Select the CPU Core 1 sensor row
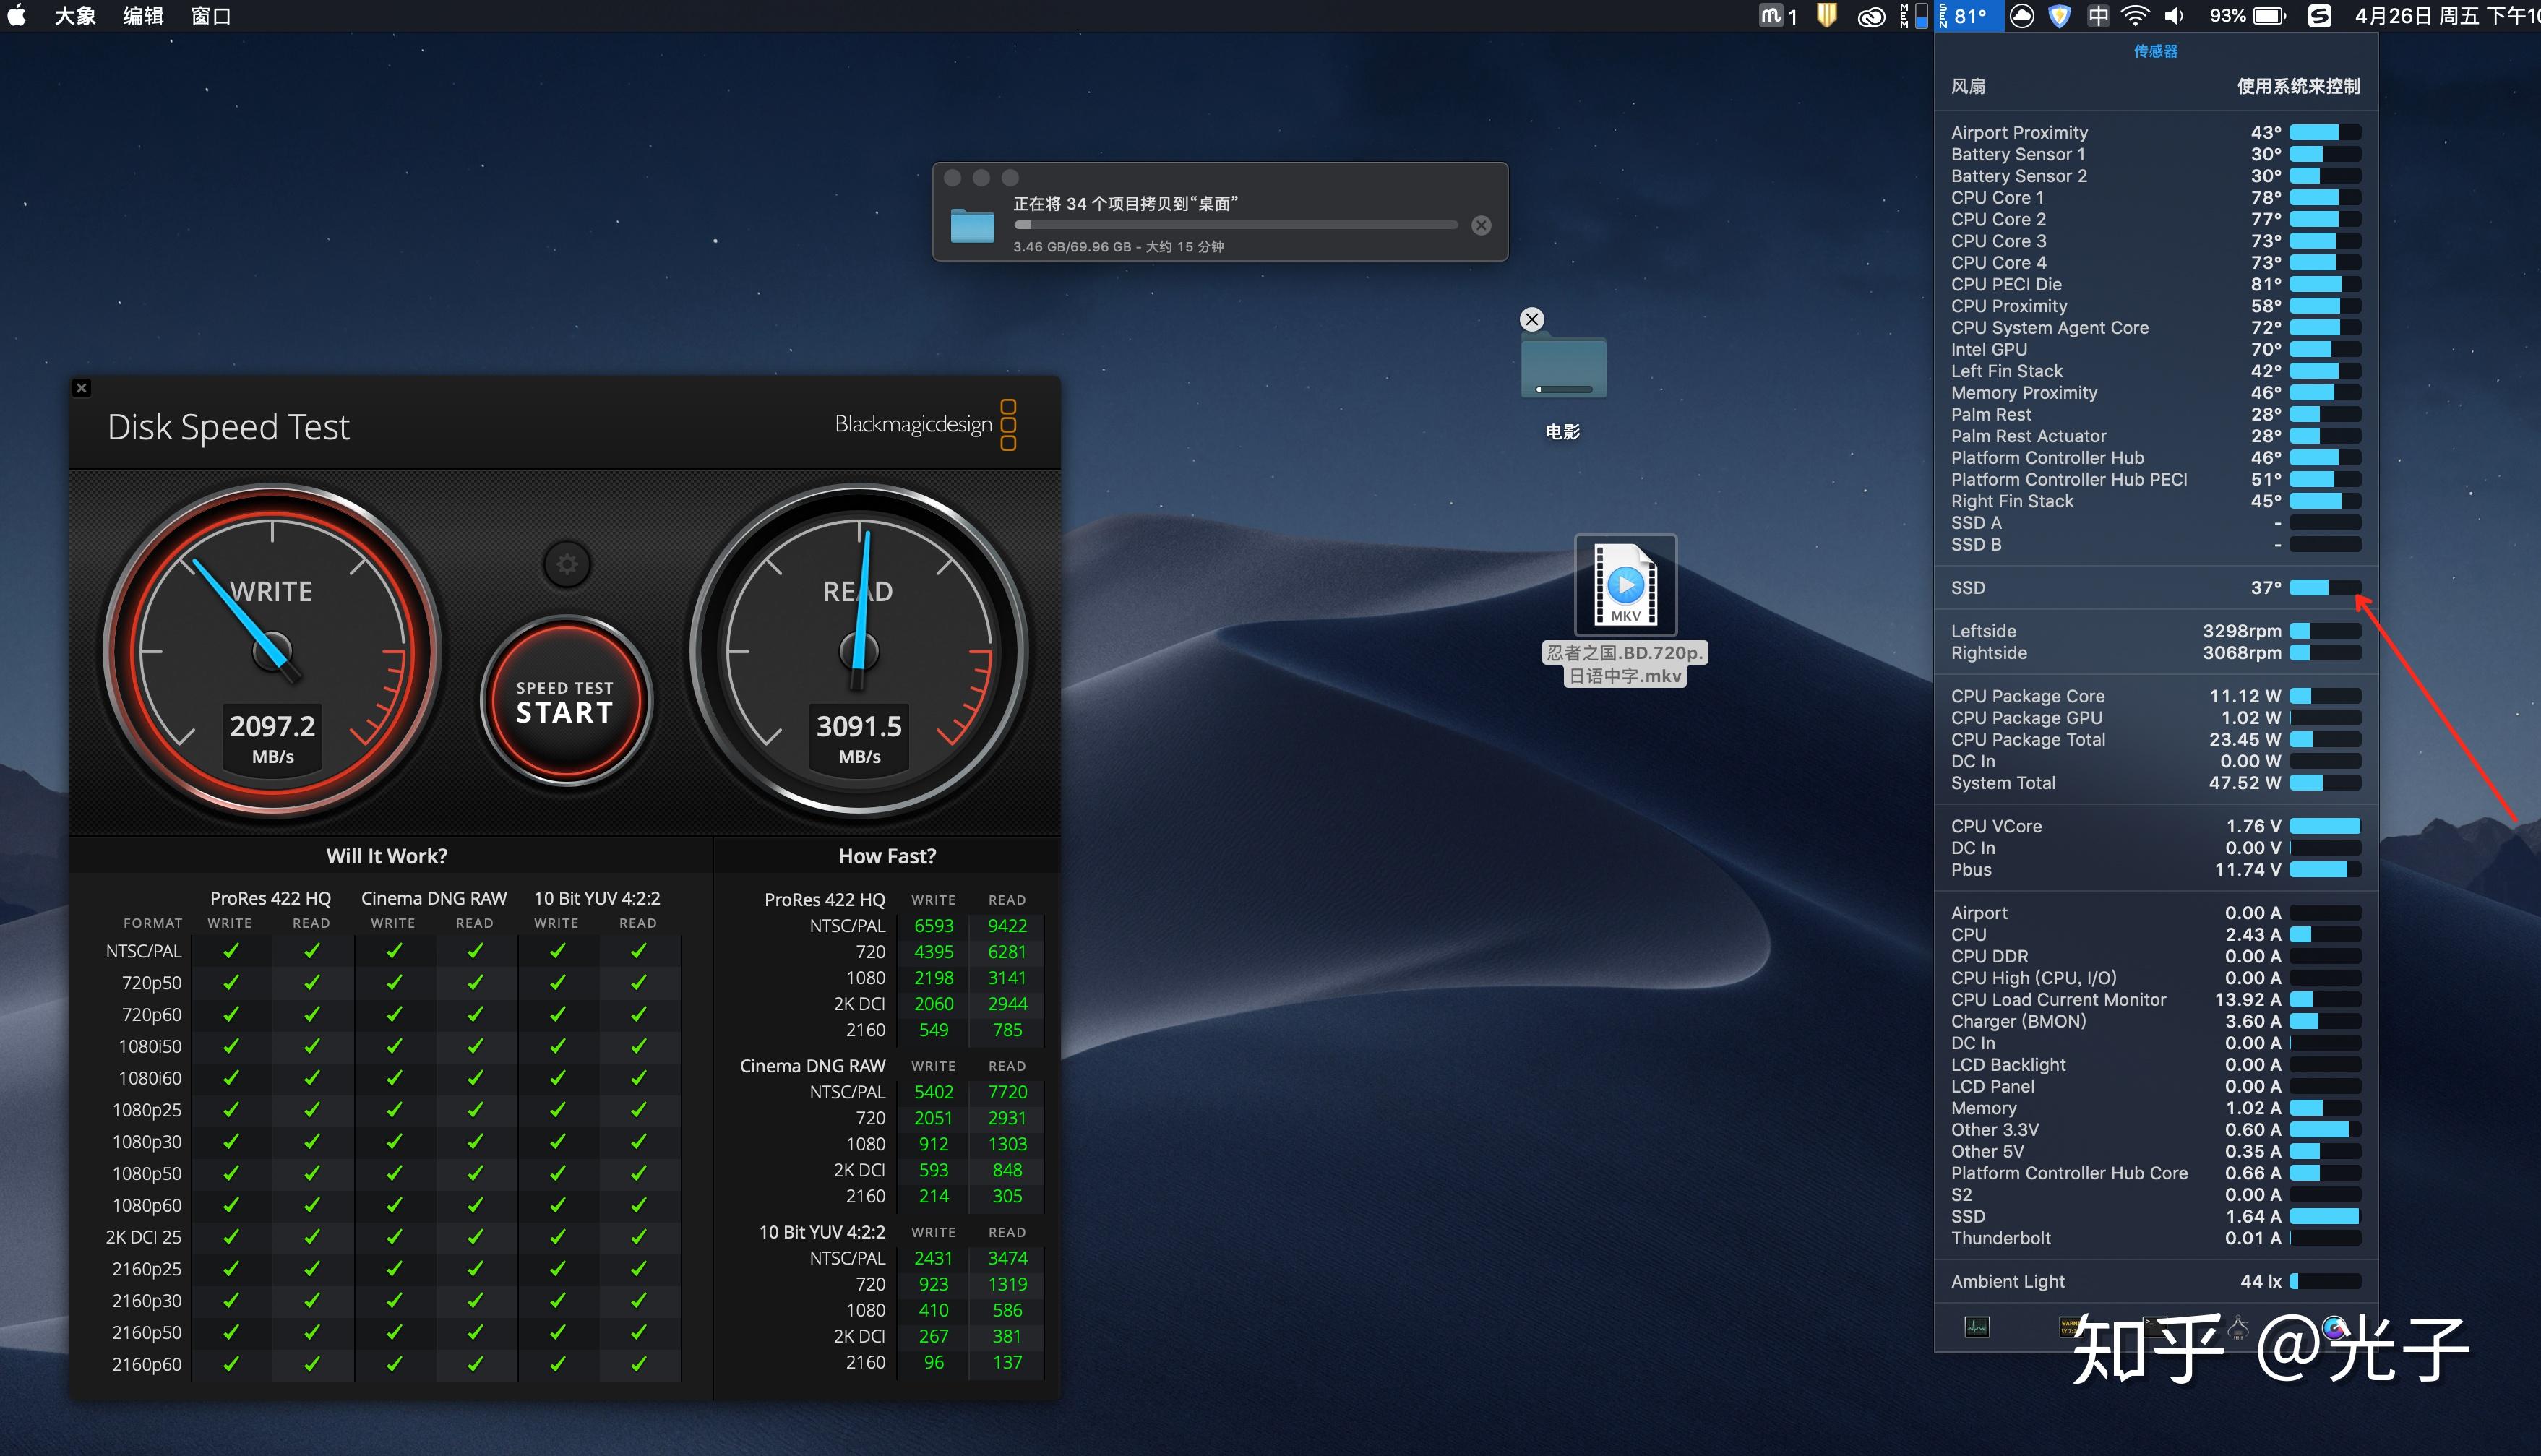The image size is (2541, 1456). pos(2155,197)
